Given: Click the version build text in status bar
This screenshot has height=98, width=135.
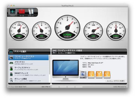Looking at the screenshot, I should pyautogui.click(x=17, y=87).
